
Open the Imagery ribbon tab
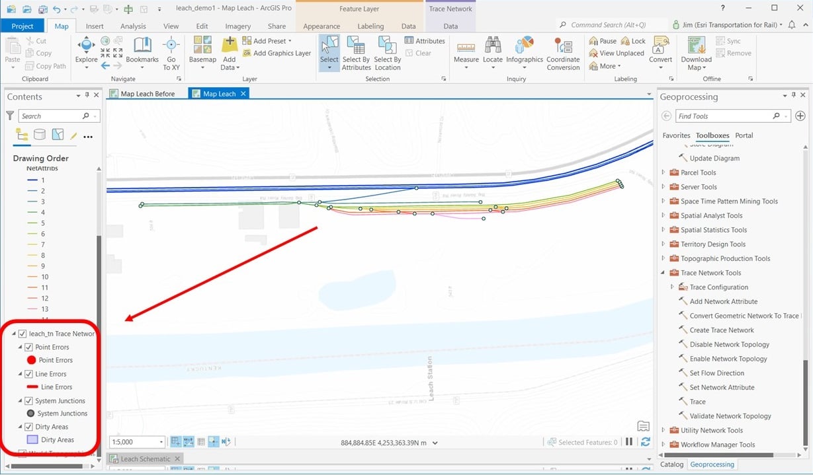(237, 26)
